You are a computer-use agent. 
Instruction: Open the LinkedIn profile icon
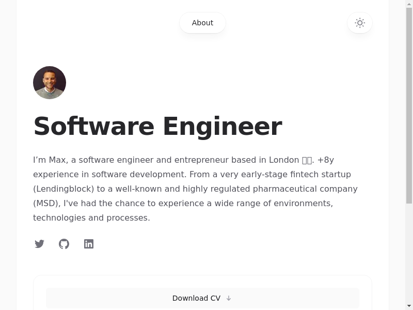[x=89, y=244]
